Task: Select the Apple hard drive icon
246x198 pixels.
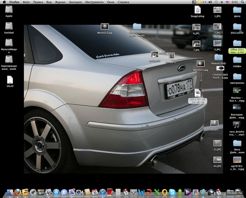Action: point(9,10)
